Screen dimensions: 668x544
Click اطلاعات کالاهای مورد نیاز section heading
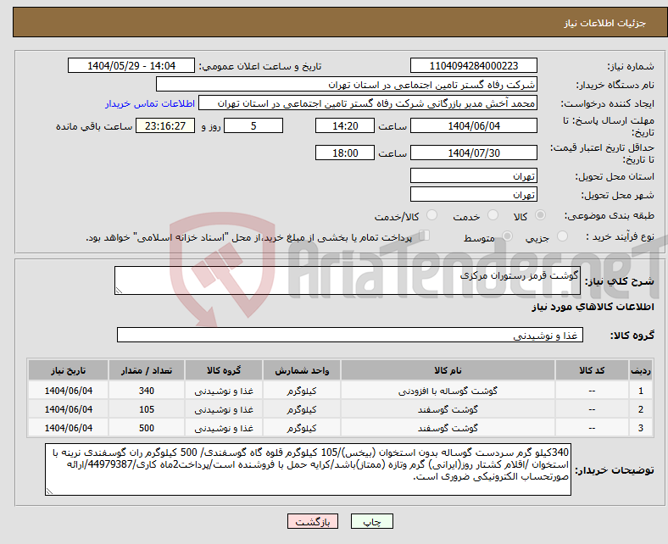point(593,307)
